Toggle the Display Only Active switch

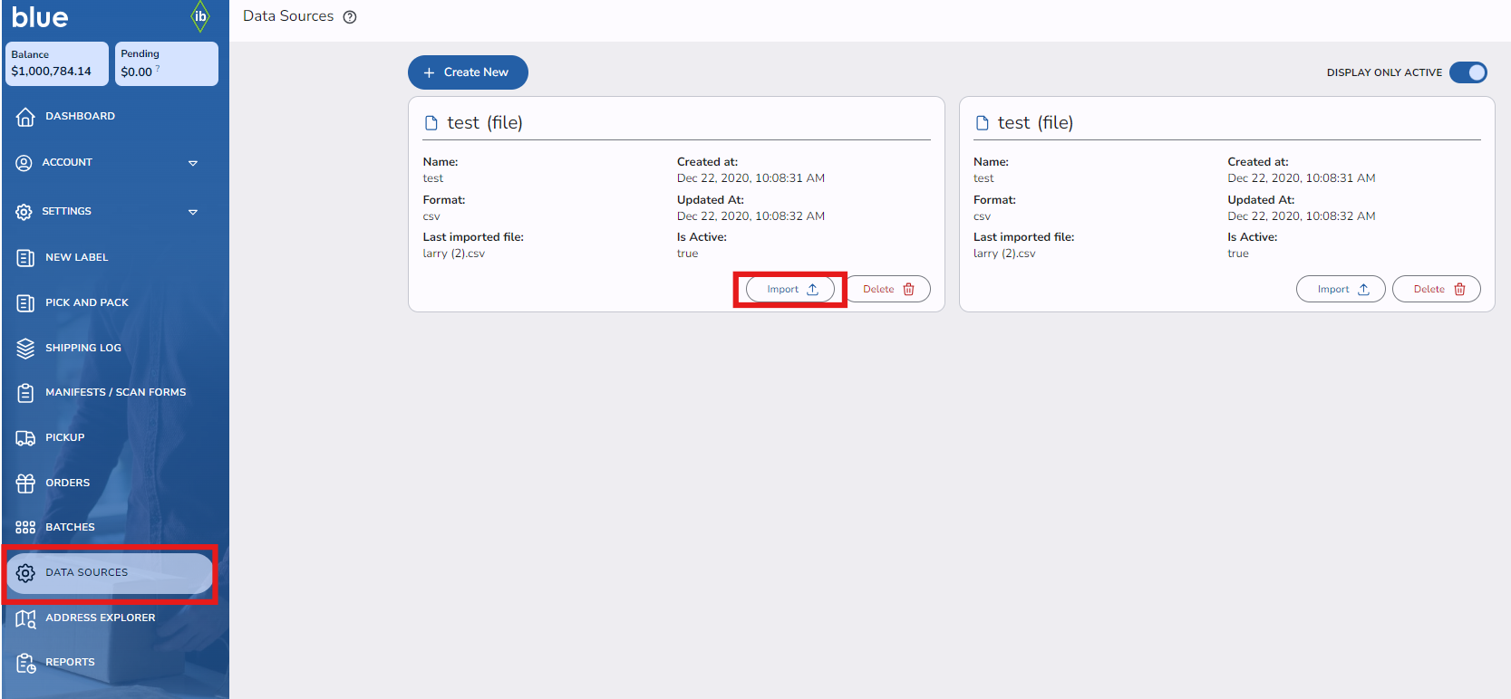(x=1467, y=72)
